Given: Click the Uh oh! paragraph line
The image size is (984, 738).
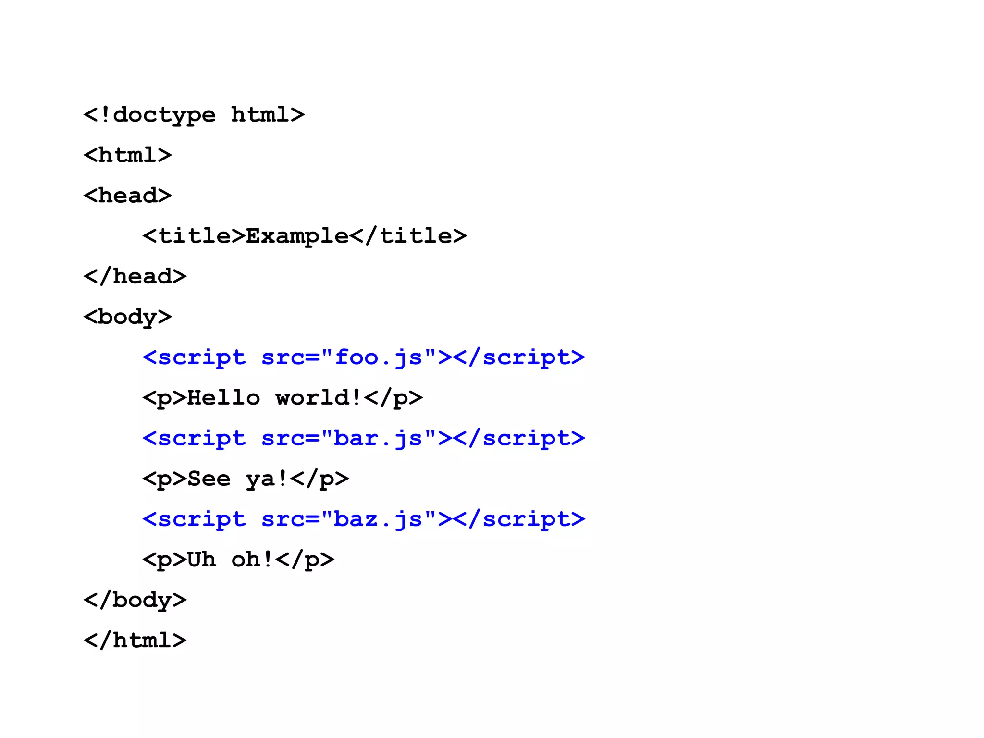Looking at the screenshot, I should [x=238, y=560].
